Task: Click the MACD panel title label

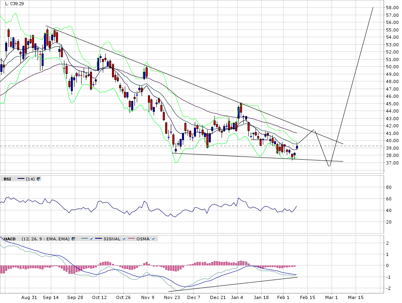Action: (10, 239)
